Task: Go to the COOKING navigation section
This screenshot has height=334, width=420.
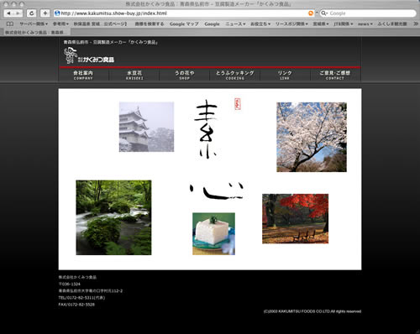Action: tap(235, 75)
